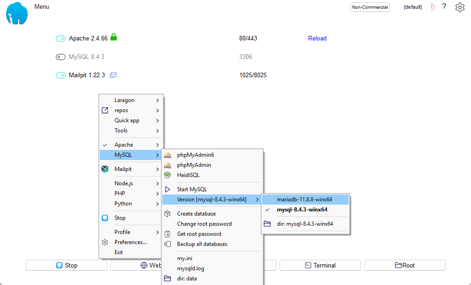Open the Mailpit mailbox envelope icon
The width and height of the screenshot is (471, 285).
[113, 75]
